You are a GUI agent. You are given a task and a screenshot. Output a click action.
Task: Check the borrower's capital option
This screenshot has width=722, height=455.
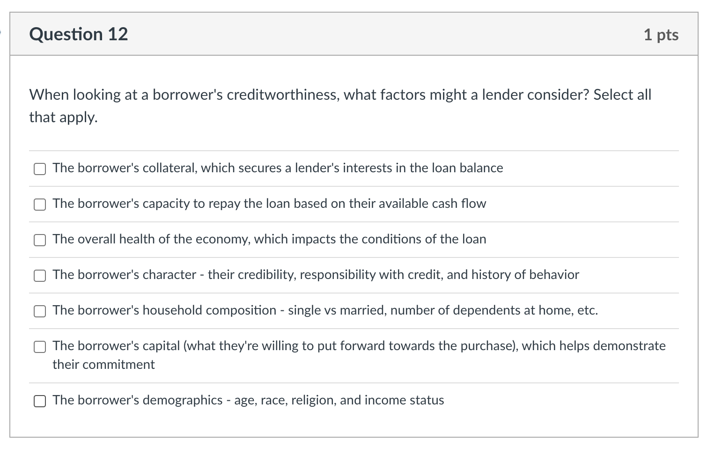(x=40, y=347)
